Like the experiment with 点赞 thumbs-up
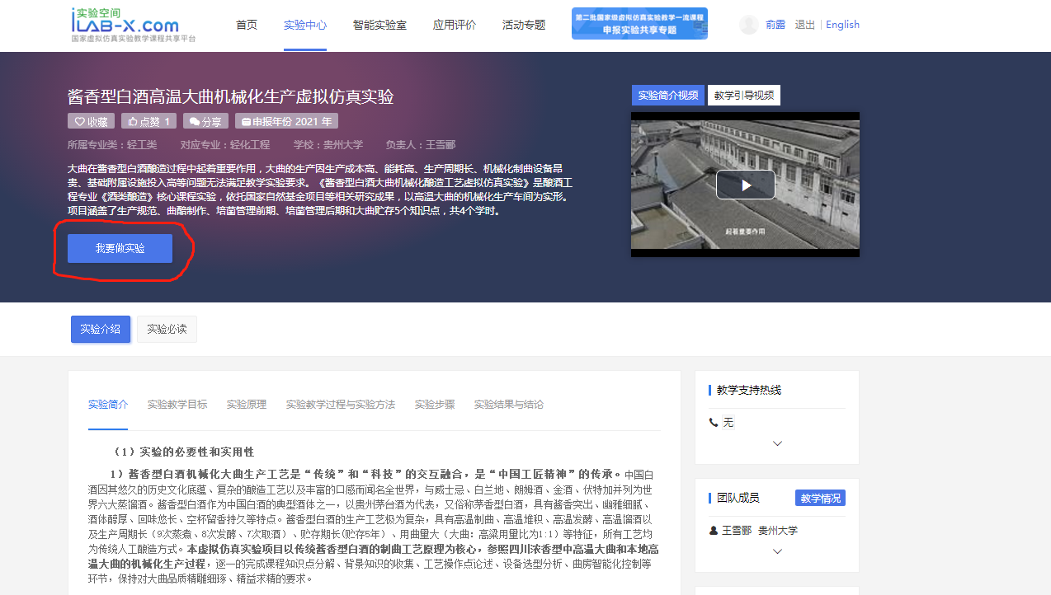 [x=148, y=122]
